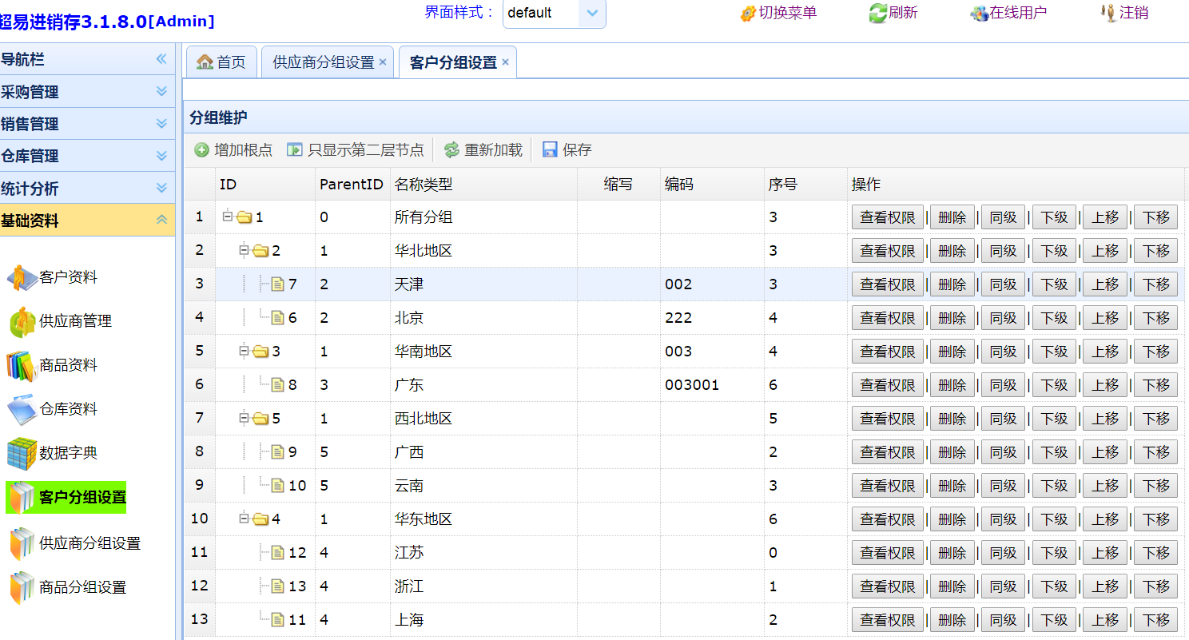Click 增加根点 toolbar button
The height and width of the screenshot is (640, 1189).
[233, 150]
